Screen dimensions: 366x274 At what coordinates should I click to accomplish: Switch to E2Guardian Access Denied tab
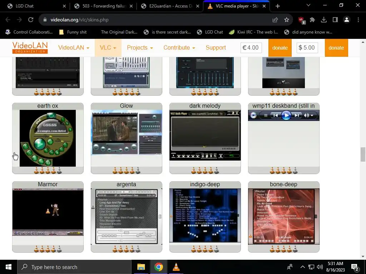pyautogui.click(x=170, y=6)
